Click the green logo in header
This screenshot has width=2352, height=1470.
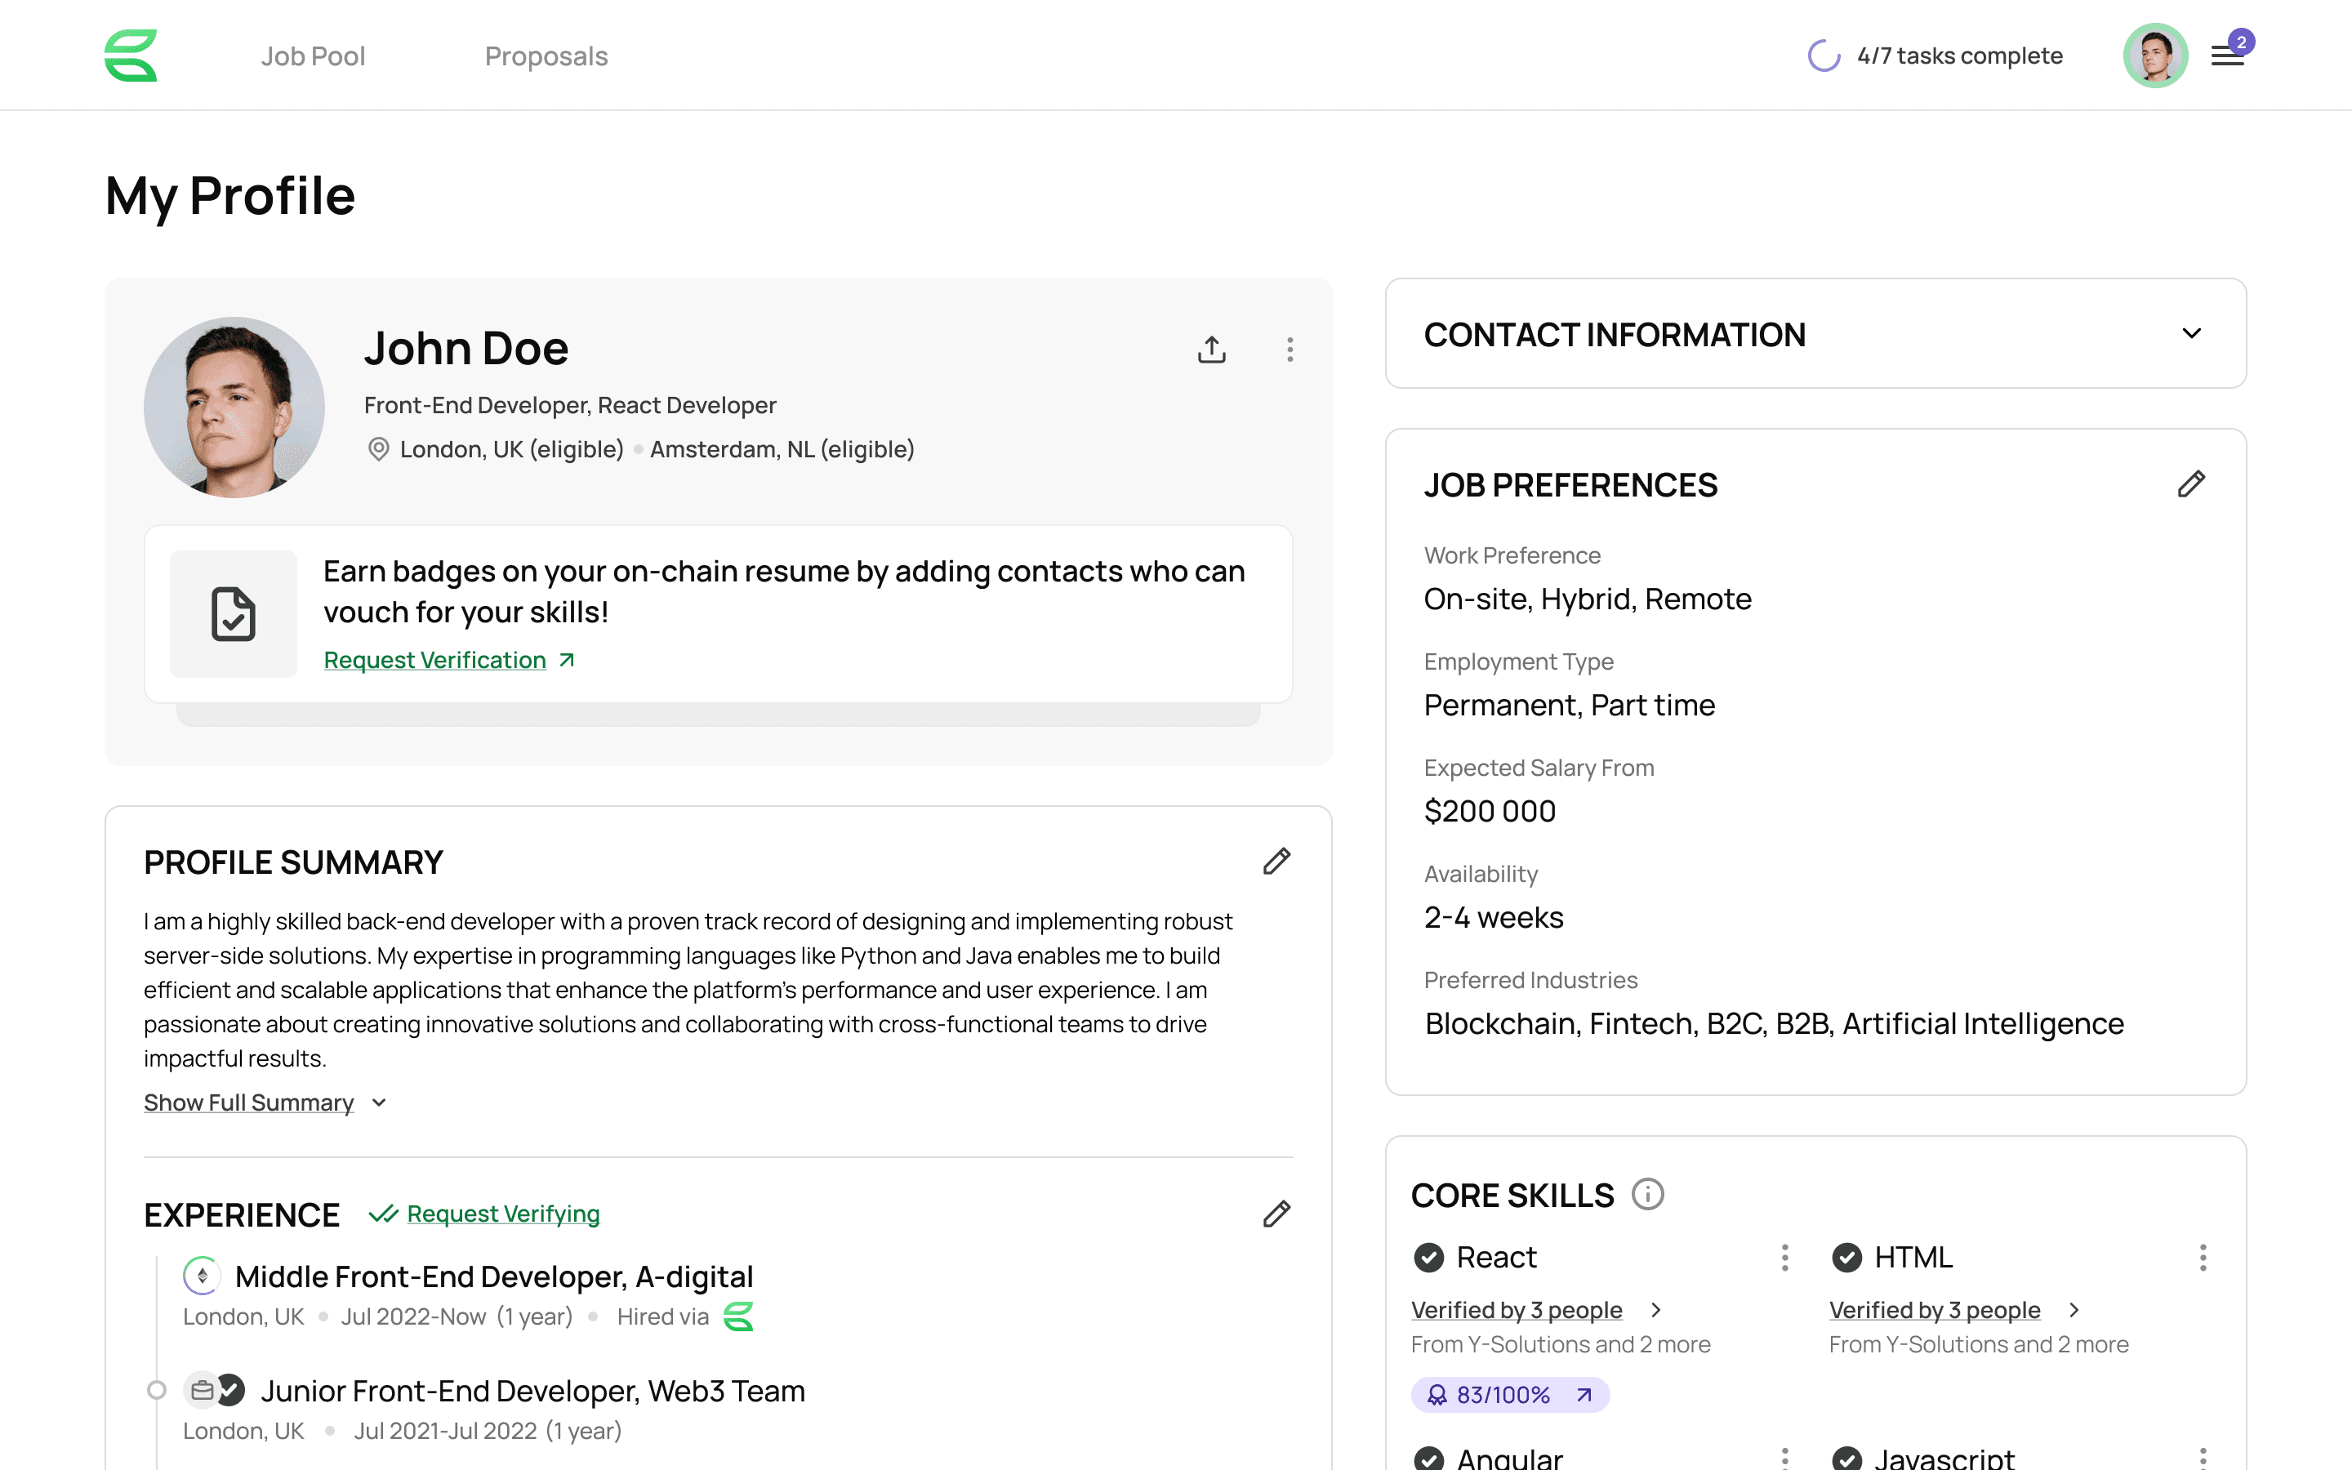[x=131, y=56]
